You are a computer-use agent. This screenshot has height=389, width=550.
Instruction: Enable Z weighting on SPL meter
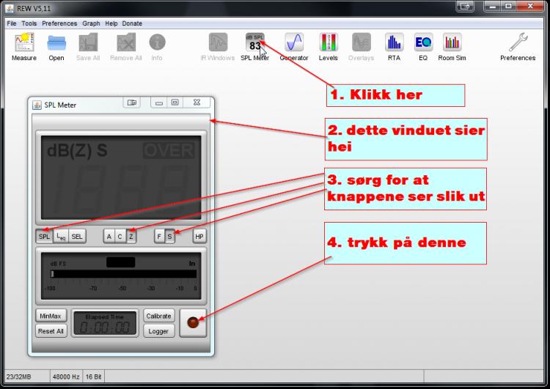(x=131, y=237)
